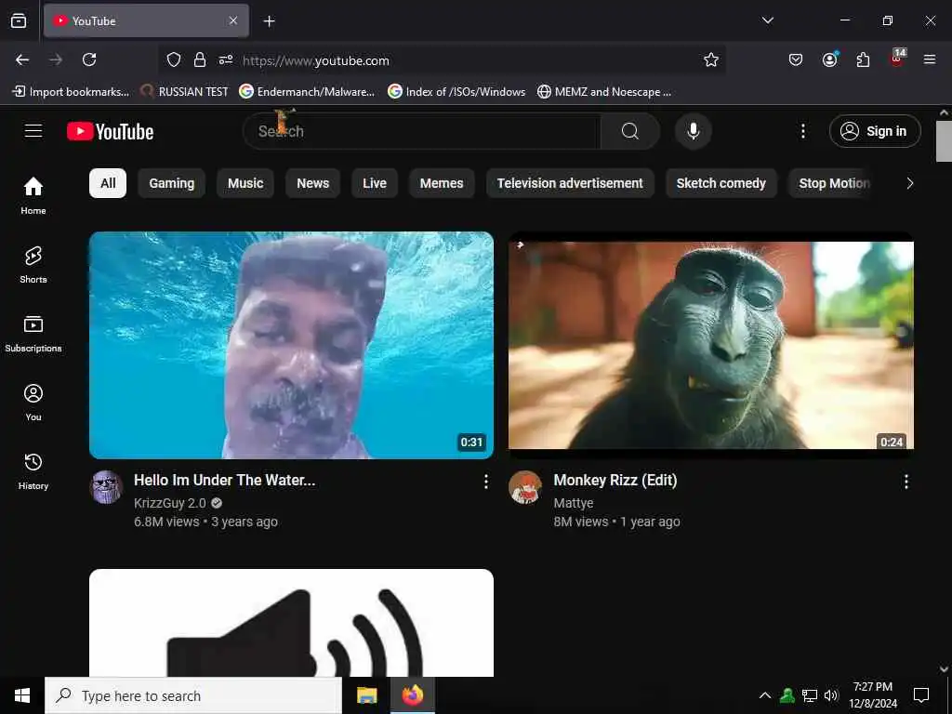Click the YouTube search input field

(x=422, y=131)
